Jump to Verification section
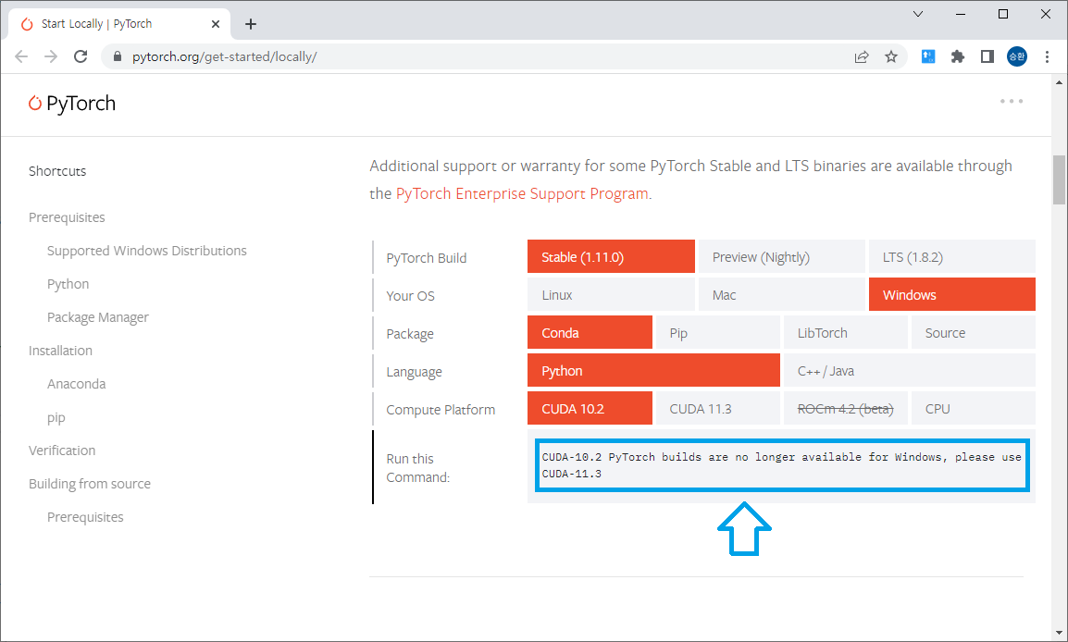1068x642 pixels. click(x=62, y=451)
